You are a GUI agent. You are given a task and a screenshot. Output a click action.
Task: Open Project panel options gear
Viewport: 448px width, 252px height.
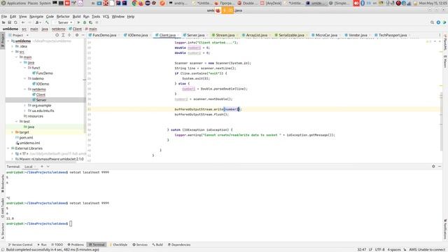[x=77, y=35]
